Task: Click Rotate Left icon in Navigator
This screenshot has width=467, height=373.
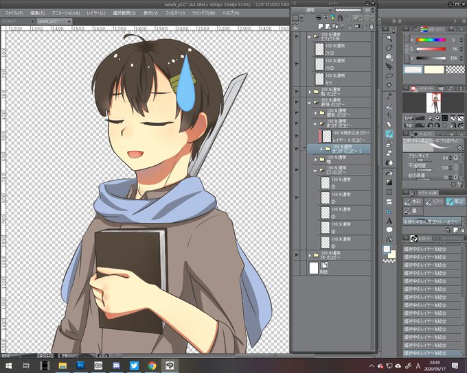Action: (x=431, y=125)
